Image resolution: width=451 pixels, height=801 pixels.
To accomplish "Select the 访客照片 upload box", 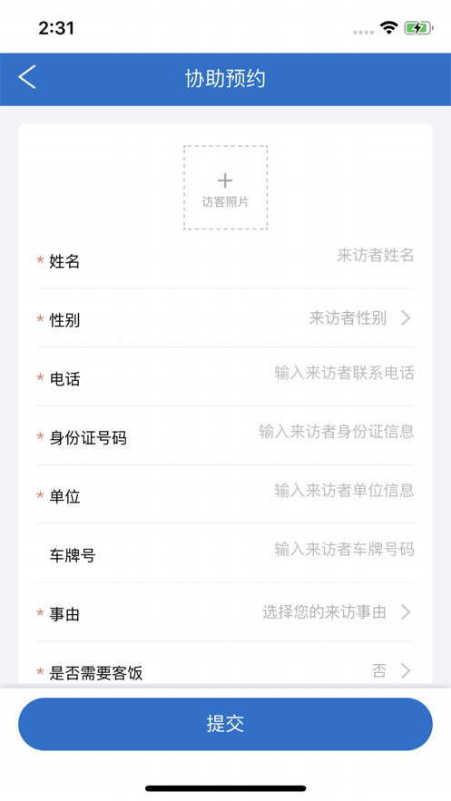I will [225, 188].
